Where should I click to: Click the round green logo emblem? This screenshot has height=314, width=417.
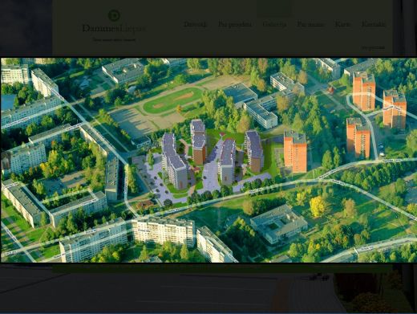tap(114, 15)
